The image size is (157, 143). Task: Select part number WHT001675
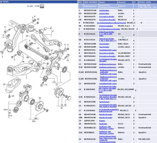(90, 17)
